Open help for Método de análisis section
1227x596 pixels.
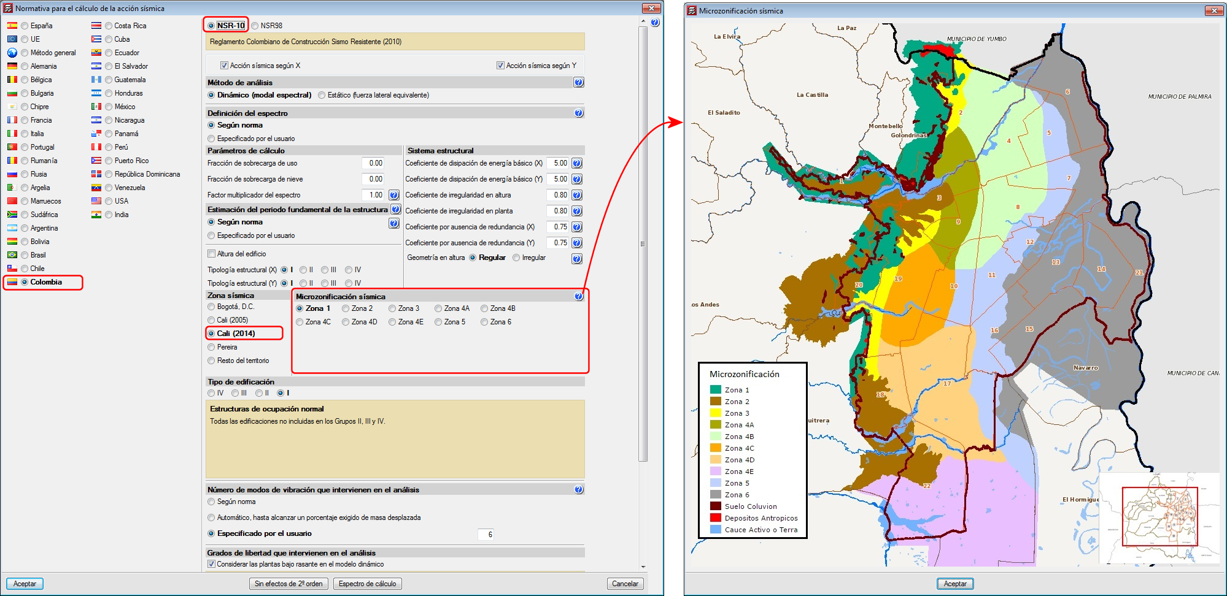[x=578, y=82]
